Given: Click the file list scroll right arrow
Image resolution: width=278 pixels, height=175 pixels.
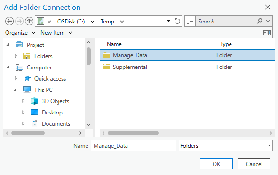Looking at the screenshot, I should [x=271, y=133].
